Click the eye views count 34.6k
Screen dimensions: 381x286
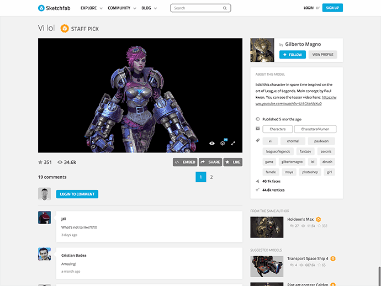67,162
